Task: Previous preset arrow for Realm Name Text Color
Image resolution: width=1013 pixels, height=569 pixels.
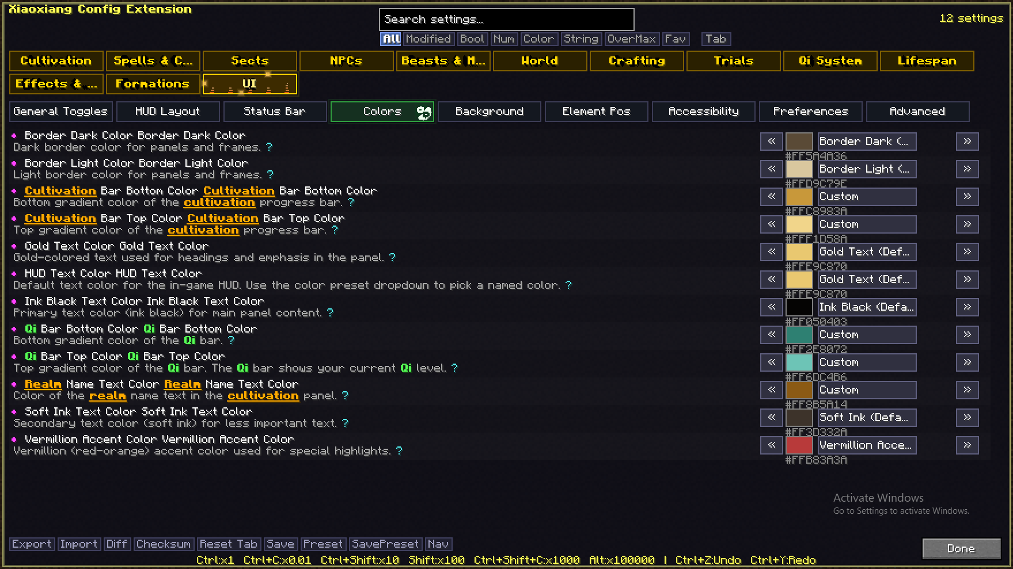Action: (772, 390)
